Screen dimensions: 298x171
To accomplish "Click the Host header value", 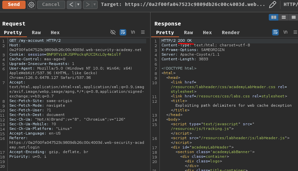I will click(x=75, y=50).
